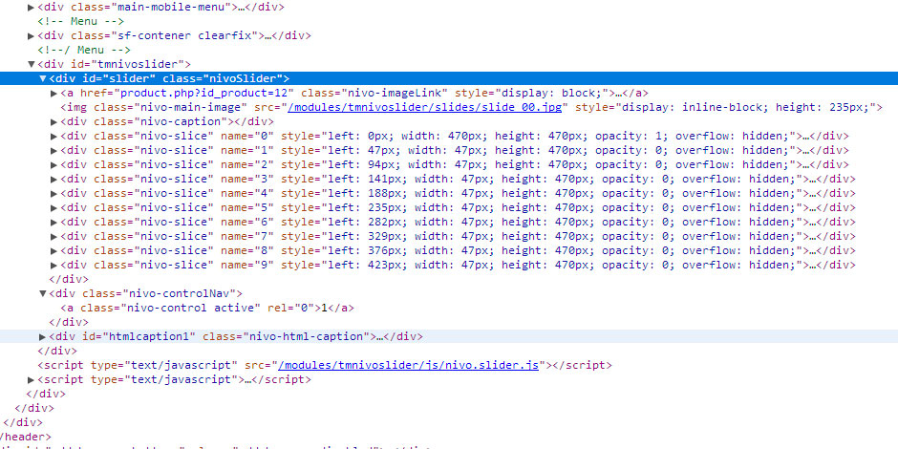Expand the nivo-caption div node
Image resolution: width=898 pixels, height=449 pixels.
53,122
